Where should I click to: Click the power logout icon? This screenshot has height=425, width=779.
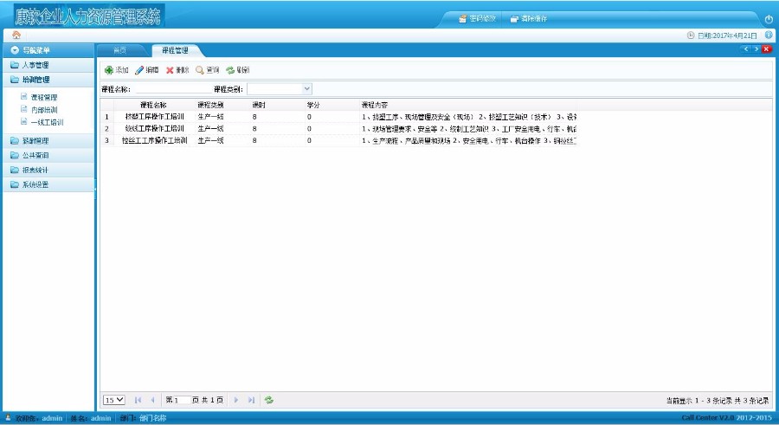point(769,19)
